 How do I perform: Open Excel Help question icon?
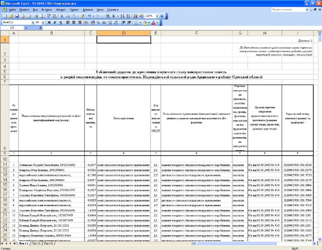point(162,16)
